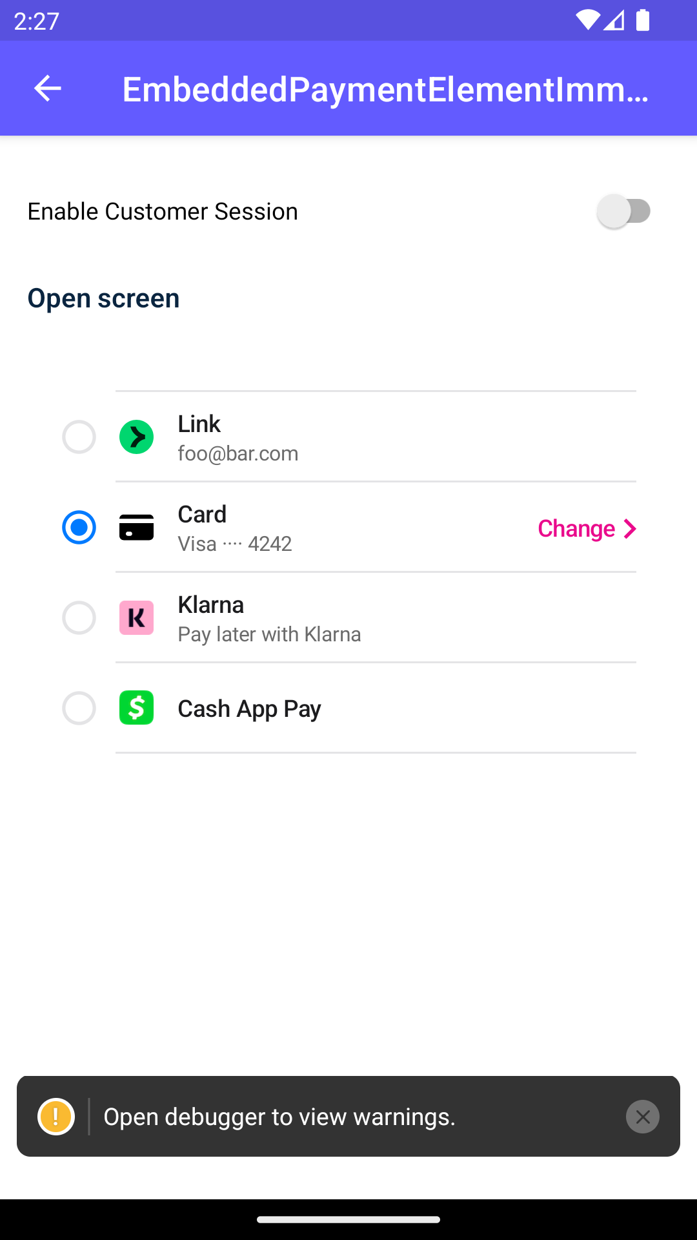The image size is (697, 1240).
Task: Click the yellow warning exclamation icon
Action: point(56,1116)
